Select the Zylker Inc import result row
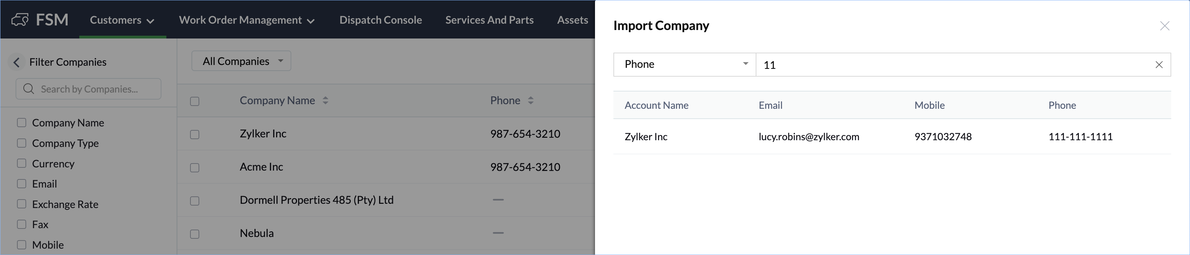Image resolution: width=1190 pixels, height=255 pixels. (x=646, y=137)
